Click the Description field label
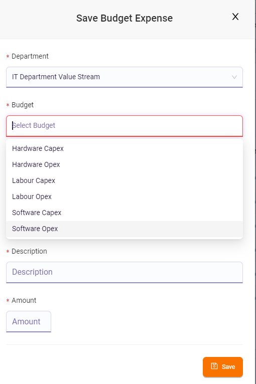 coord(29,251)
